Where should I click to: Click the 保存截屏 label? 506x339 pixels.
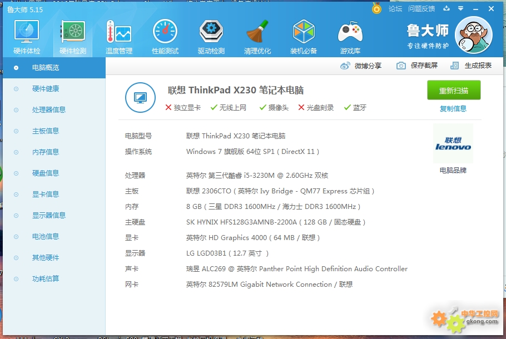[x=424, y=66]
